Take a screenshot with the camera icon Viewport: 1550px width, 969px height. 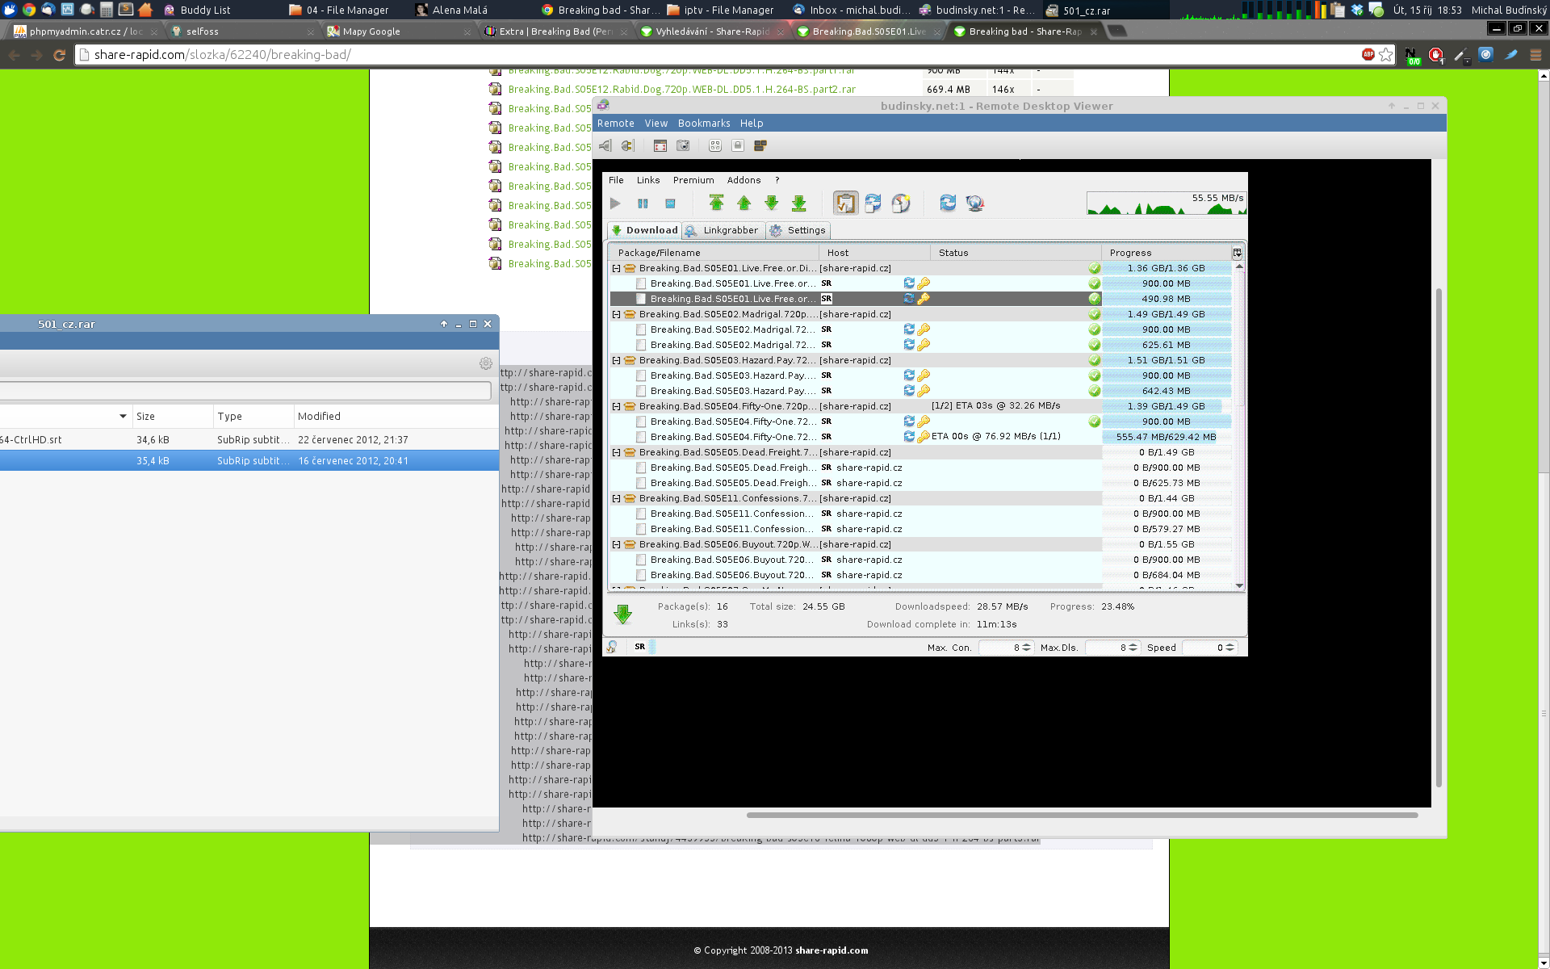[x=683, y=146]
